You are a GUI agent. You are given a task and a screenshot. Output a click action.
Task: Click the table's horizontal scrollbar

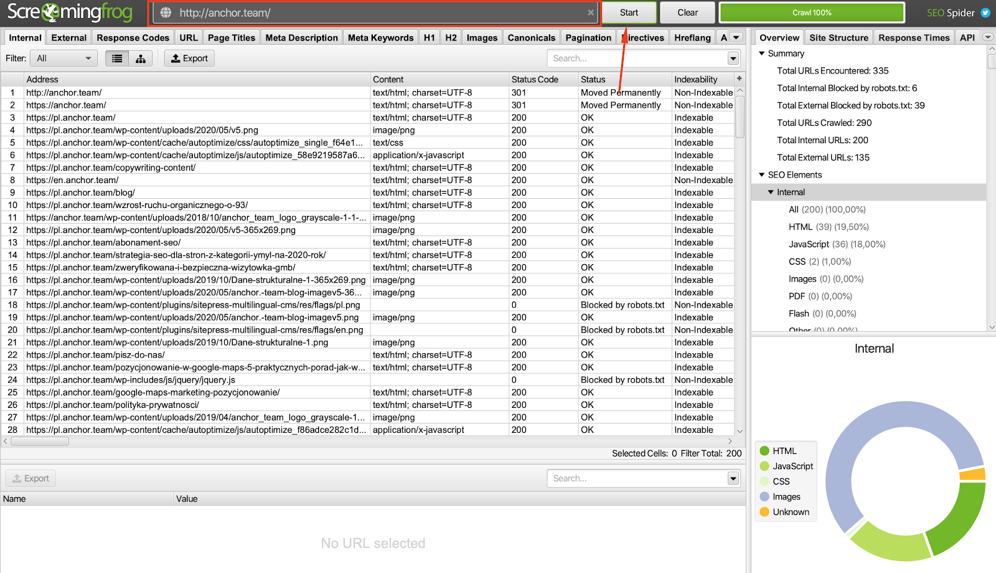pos(40,441)
